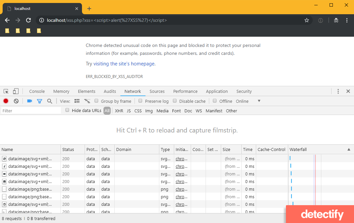Image resolution: width=354 pixels, height=223 pixels.
Task: Open the Sources tab
Action: pyautogui.click(x=157, y=92)
